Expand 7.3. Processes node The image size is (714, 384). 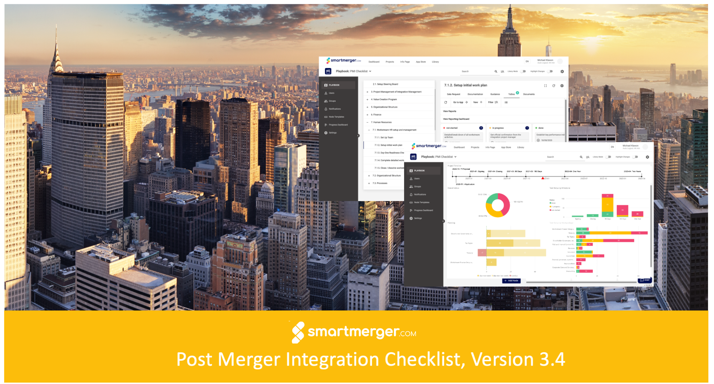click(369, 183)
